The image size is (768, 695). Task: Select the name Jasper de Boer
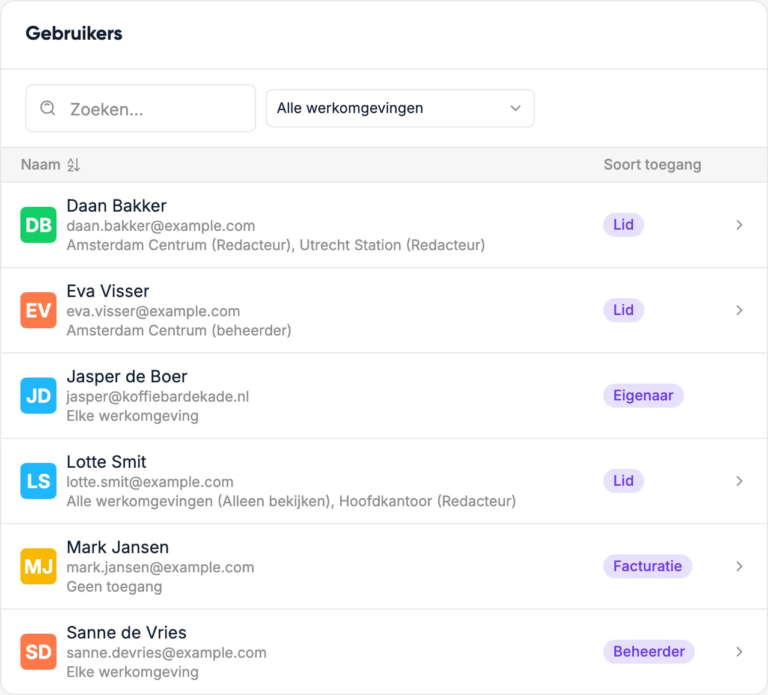coord(127,376)
